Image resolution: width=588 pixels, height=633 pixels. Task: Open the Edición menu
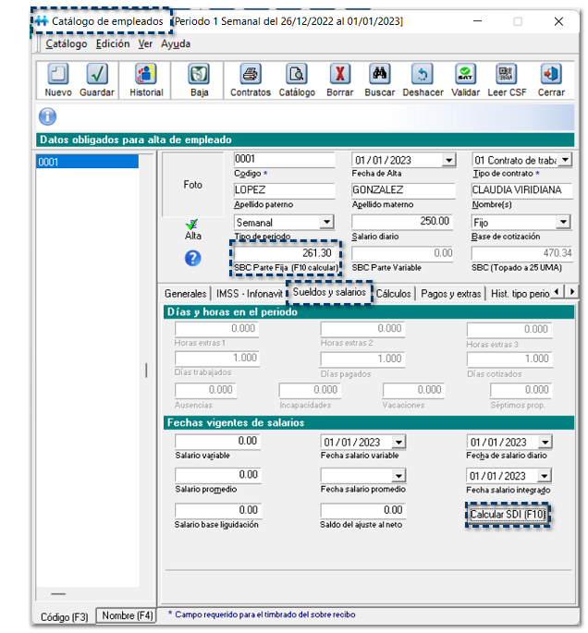113,43
